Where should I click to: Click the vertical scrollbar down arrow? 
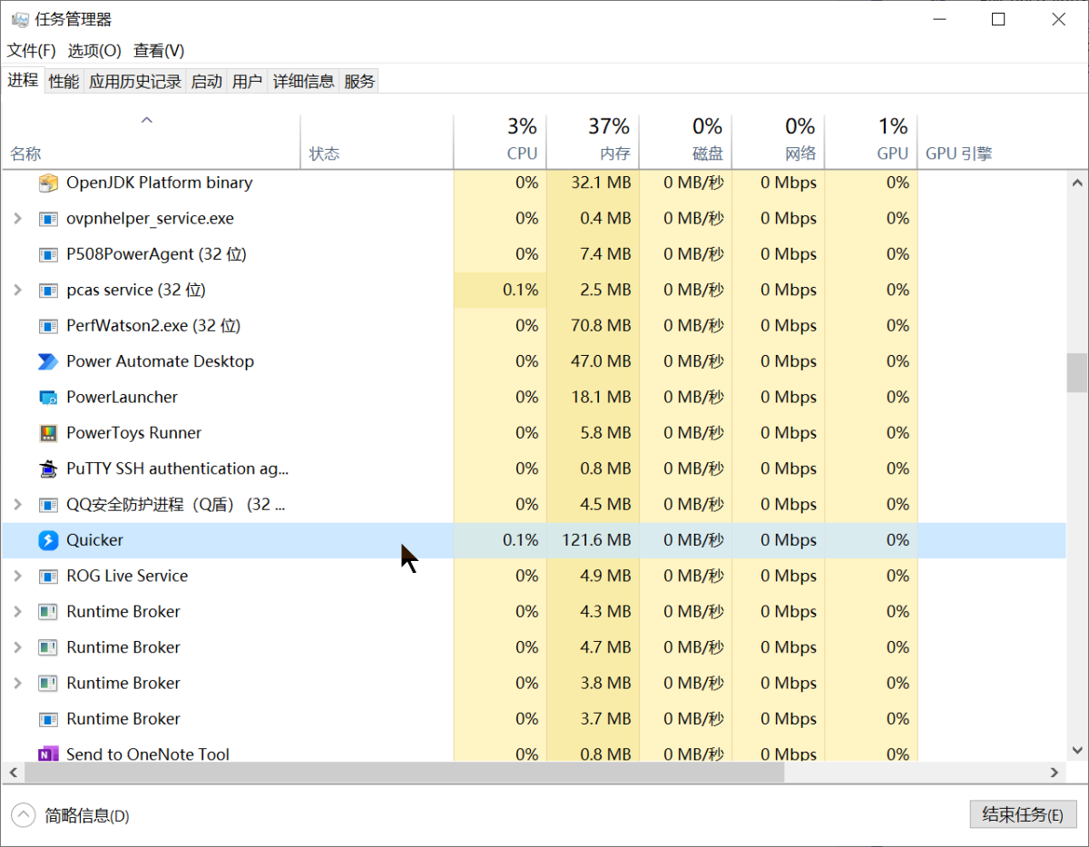pos(1077,751)
